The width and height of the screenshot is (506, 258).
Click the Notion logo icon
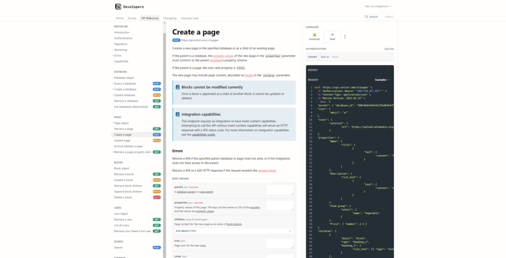pyautogui.click(x=118, y=7)
